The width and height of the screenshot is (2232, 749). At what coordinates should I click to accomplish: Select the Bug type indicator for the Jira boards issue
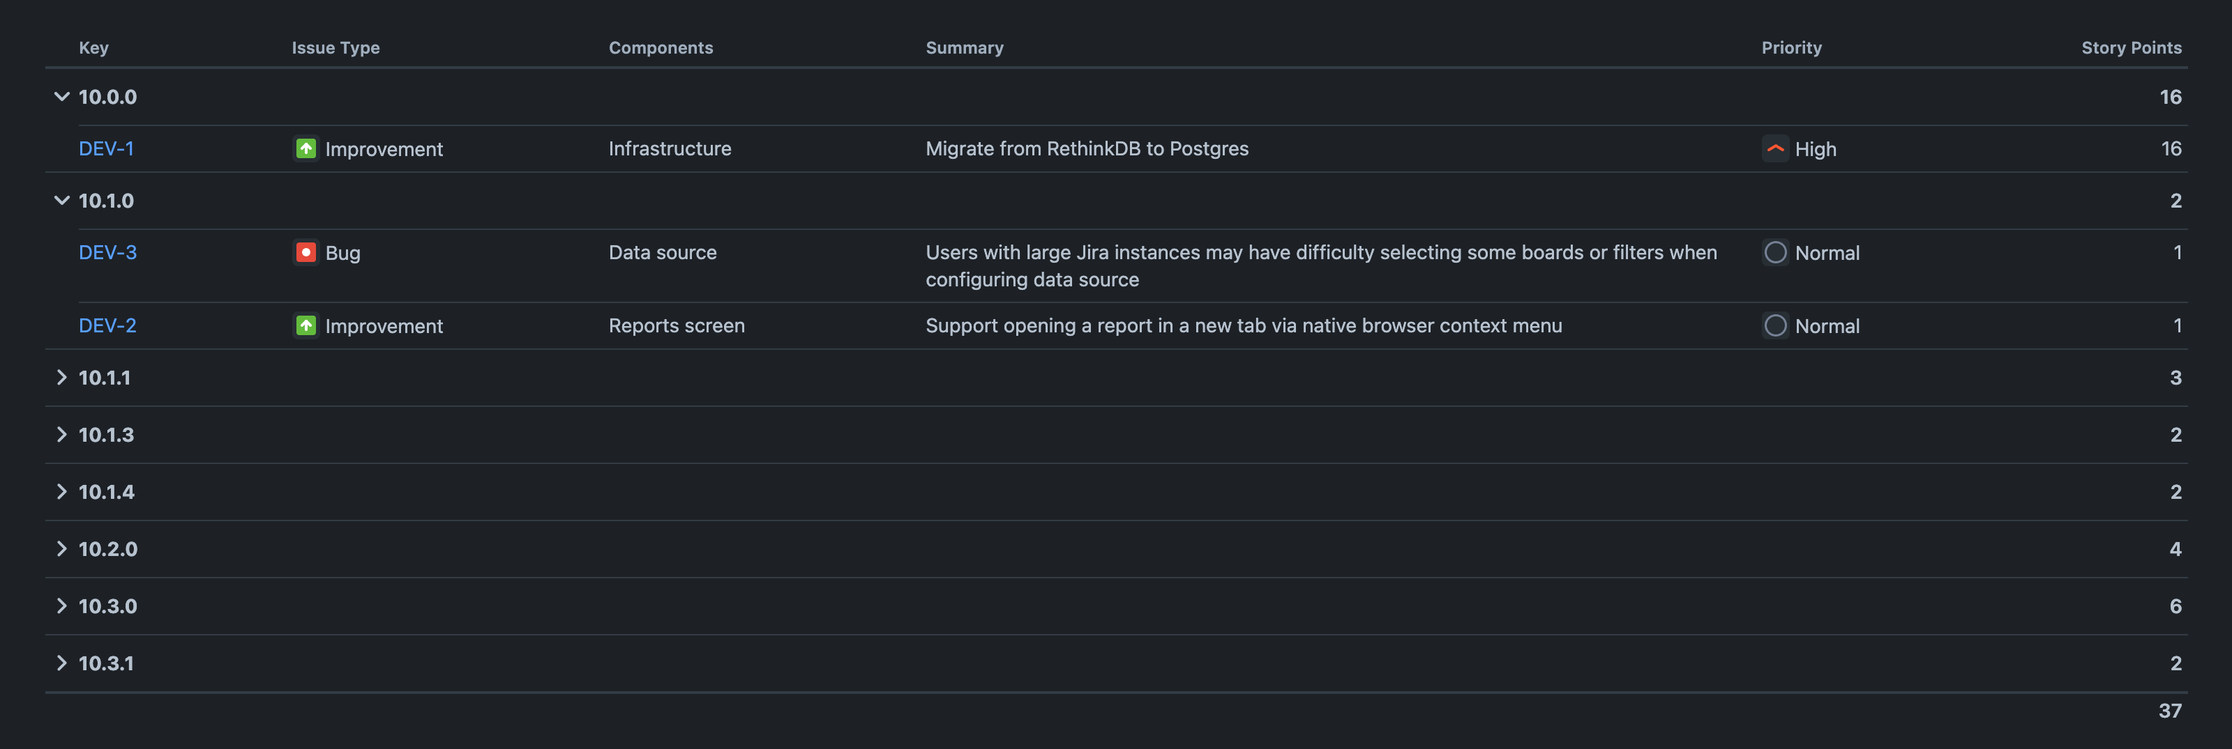(x=305, y=252)
